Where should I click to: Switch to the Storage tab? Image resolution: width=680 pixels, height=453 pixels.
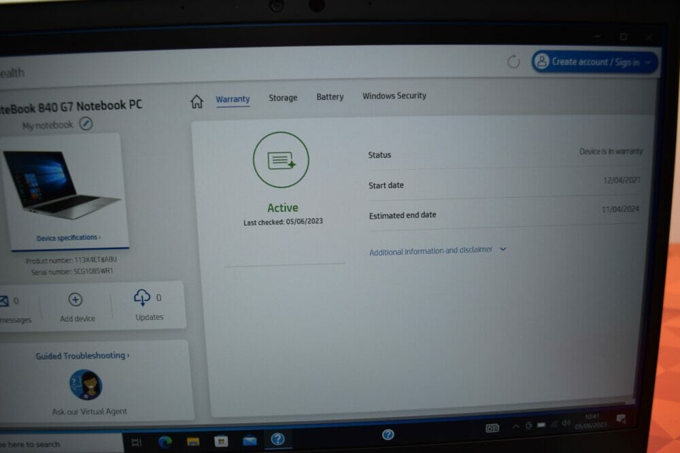283,98
